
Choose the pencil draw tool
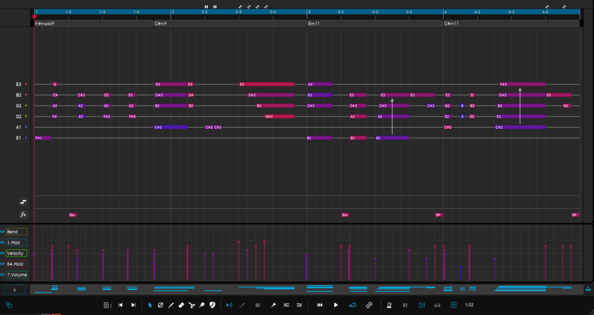[x=171, y=305]
